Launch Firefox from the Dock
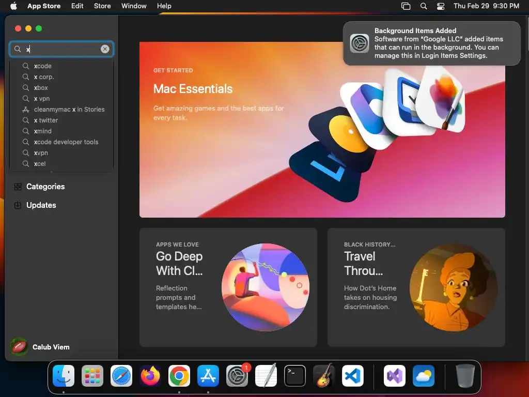 click(150, 376)
